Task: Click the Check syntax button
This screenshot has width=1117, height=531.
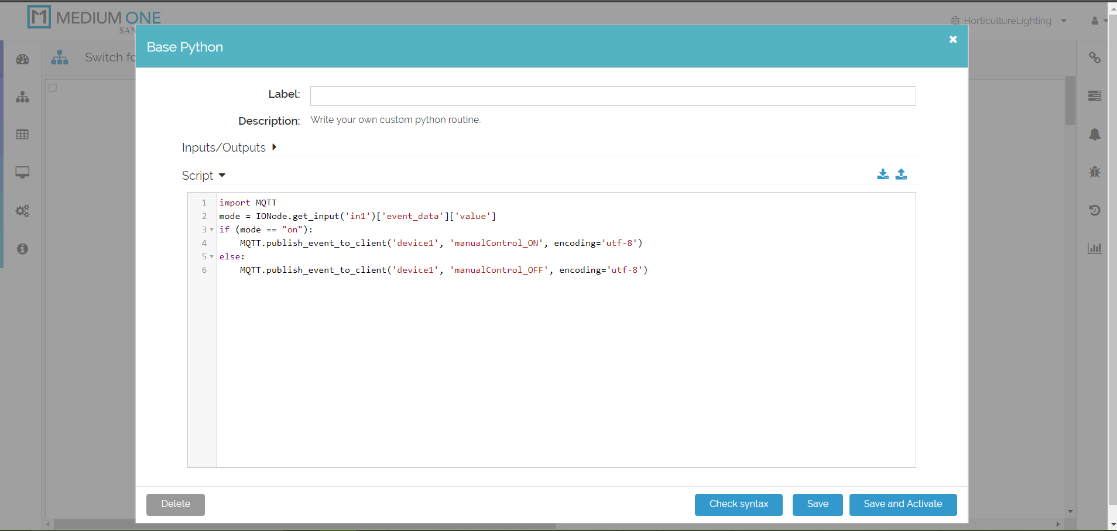Action: pos(738,504)
